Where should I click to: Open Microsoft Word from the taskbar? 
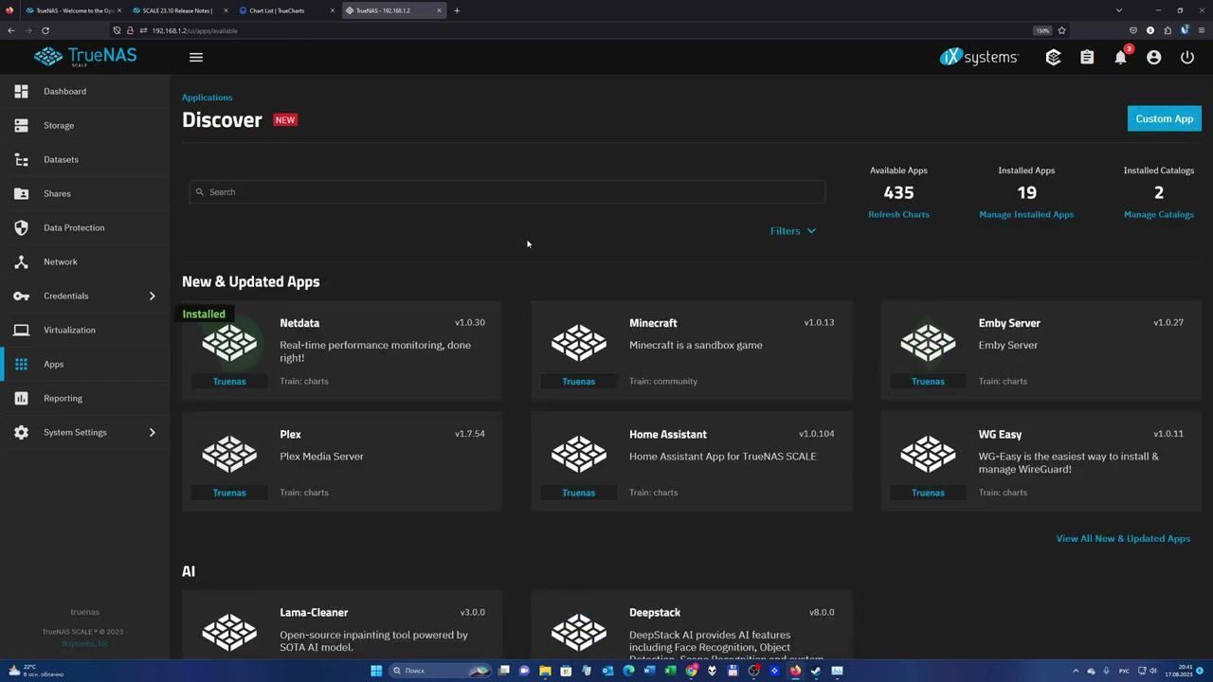click(x=649, y=671)
